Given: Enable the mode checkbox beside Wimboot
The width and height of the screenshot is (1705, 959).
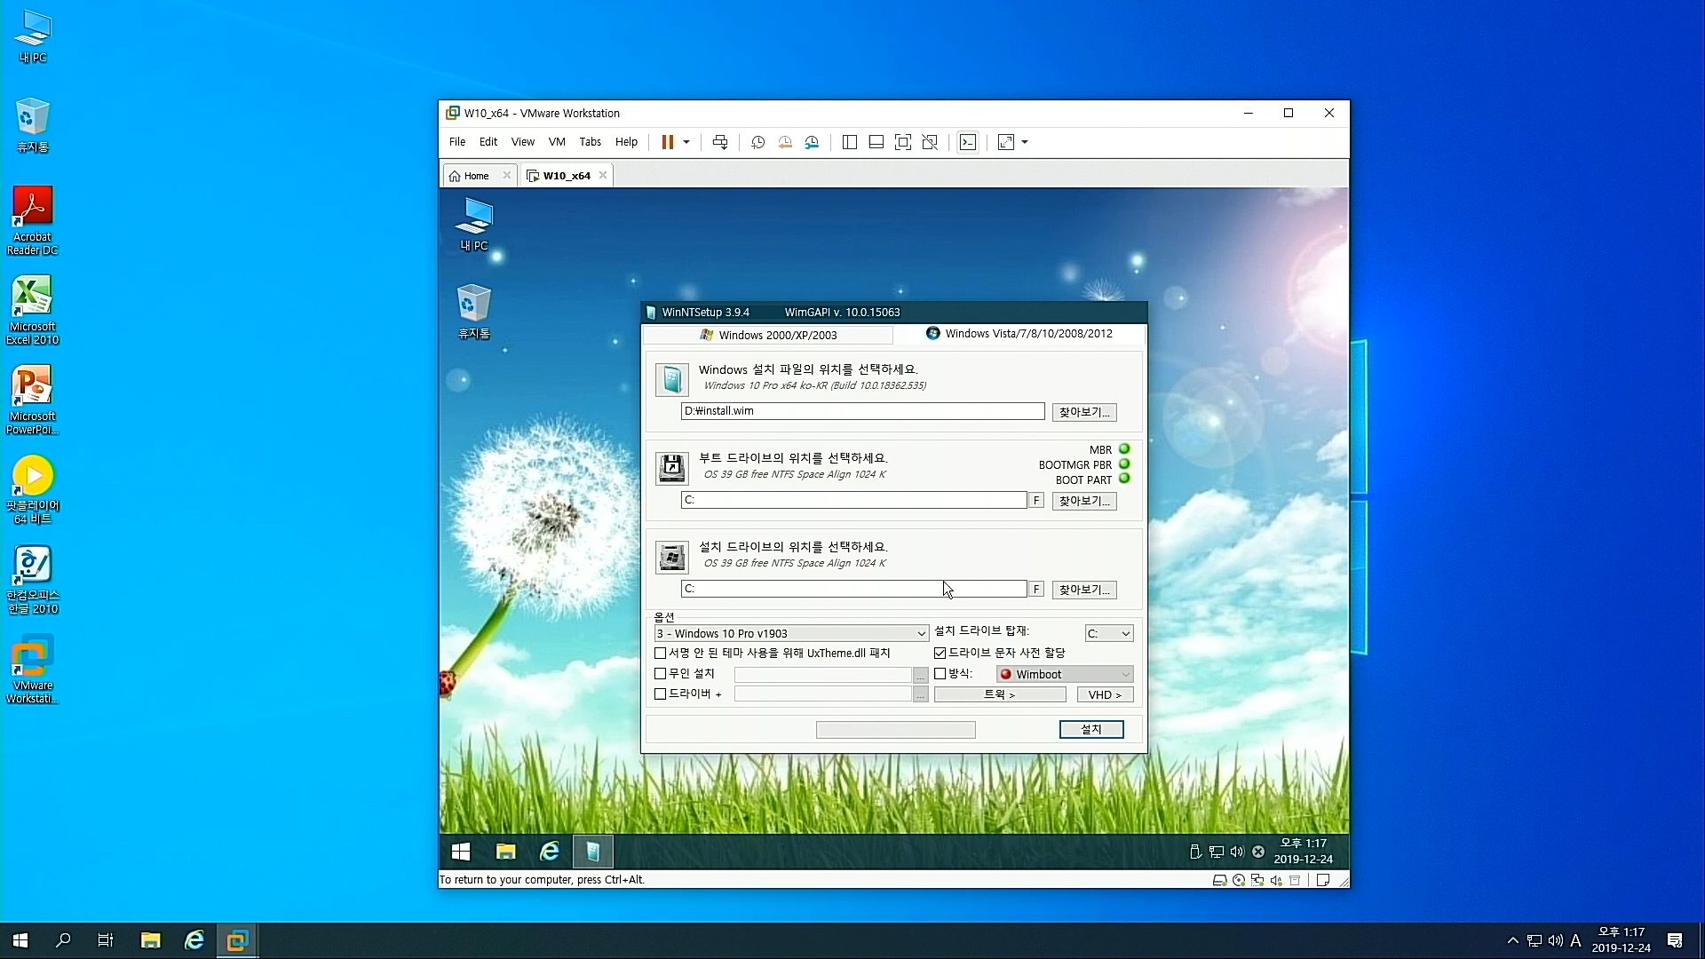Looking at the screenshot, I should [x=940, y=674].
